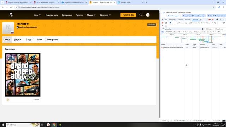Image resolution: width=226 pixels, height=127 pixels.
Task: Open DevTools three-dot customize menu
Action: tap(220, 20)
